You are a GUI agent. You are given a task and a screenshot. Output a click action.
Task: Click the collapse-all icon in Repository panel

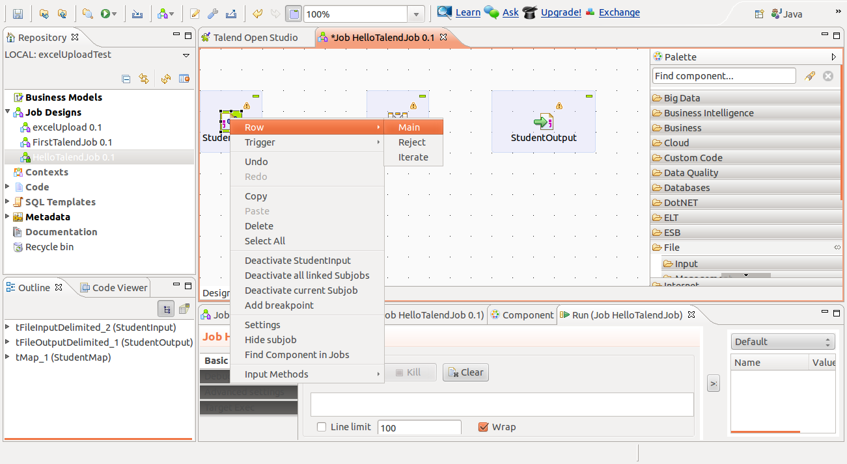click(x=126, y=79)
